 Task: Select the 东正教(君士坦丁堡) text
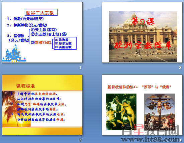[x=49, y=34]
